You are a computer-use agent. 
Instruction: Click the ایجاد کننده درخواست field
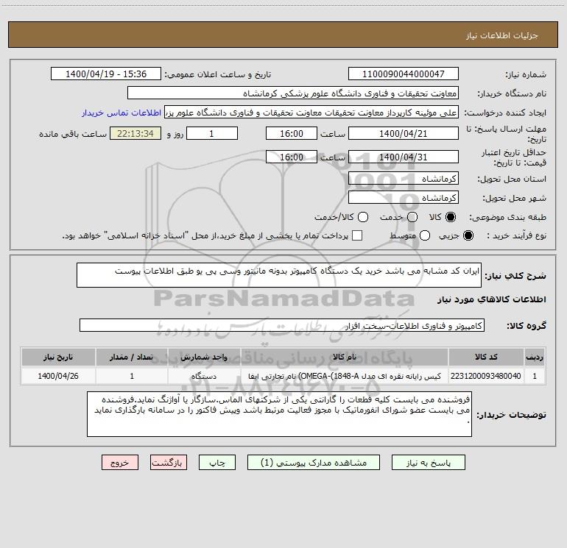(x=311, y=113)
